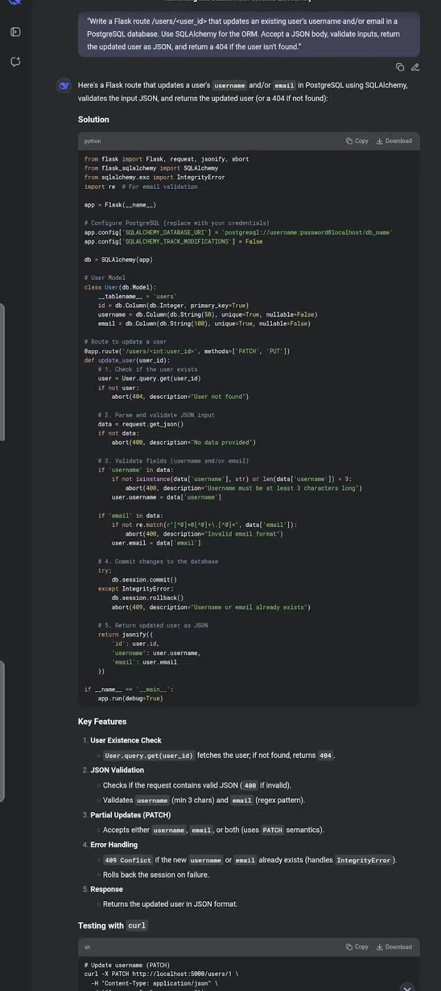Click the DeepSeek whale avatar beside the reply
This screenshot has height=991, width=441.
[64, 85]
